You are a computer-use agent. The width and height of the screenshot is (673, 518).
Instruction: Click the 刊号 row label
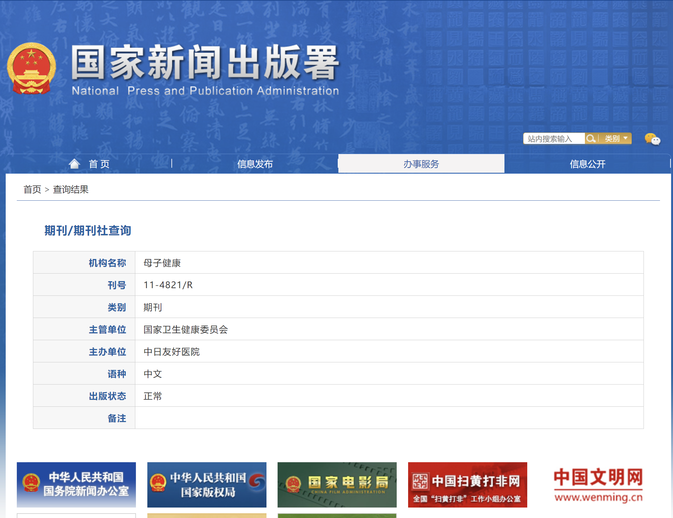click(117, 285)
